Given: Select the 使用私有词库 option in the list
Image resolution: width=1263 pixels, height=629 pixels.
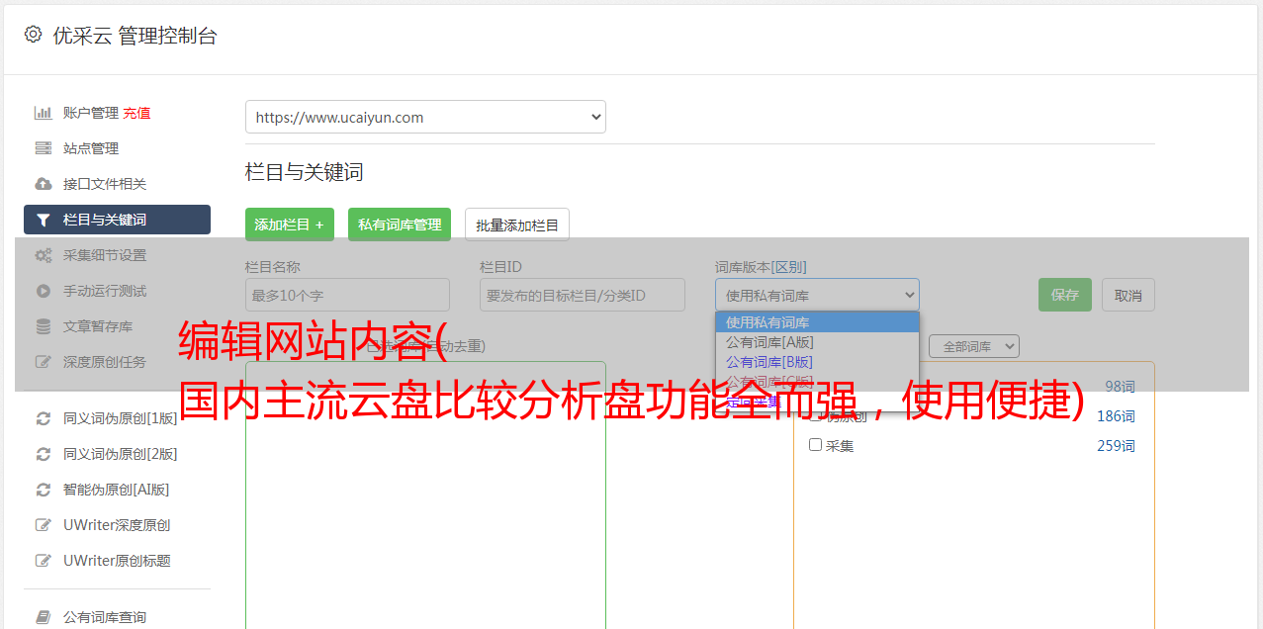Looking at the screenshot, I should [817, 322].
